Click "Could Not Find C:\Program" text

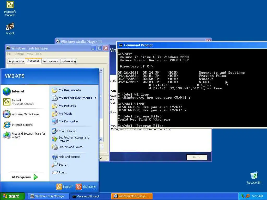pyautogui.click(x=144, y=120)
